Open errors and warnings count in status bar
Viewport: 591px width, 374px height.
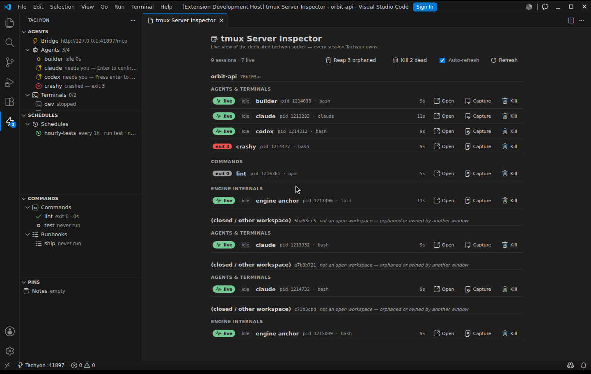[x=83, y=365]
